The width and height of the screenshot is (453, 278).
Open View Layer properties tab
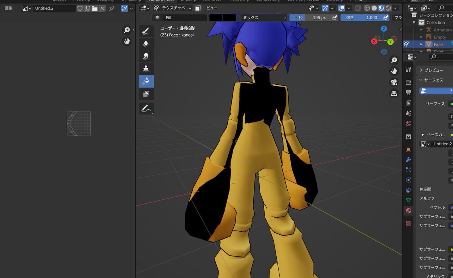(408, 103)
